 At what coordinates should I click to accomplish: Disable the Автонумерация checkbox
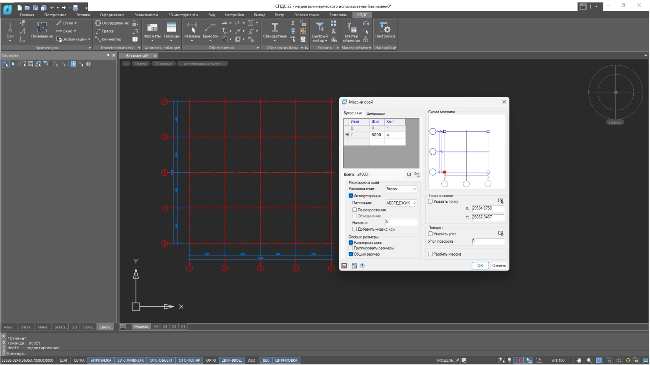coord(351,196)
